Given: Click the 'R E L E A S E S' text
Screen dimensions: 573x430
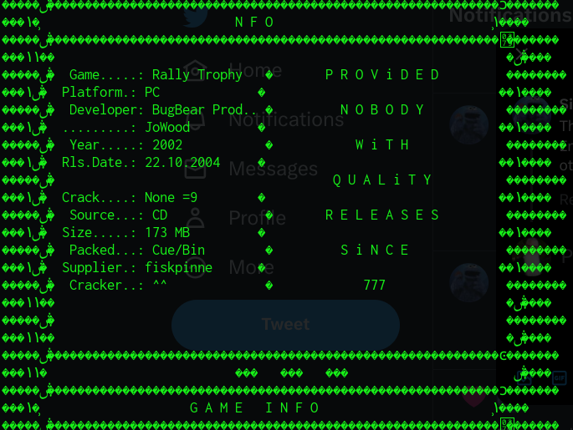Looking at the screenshot, I should pos(382,215).
